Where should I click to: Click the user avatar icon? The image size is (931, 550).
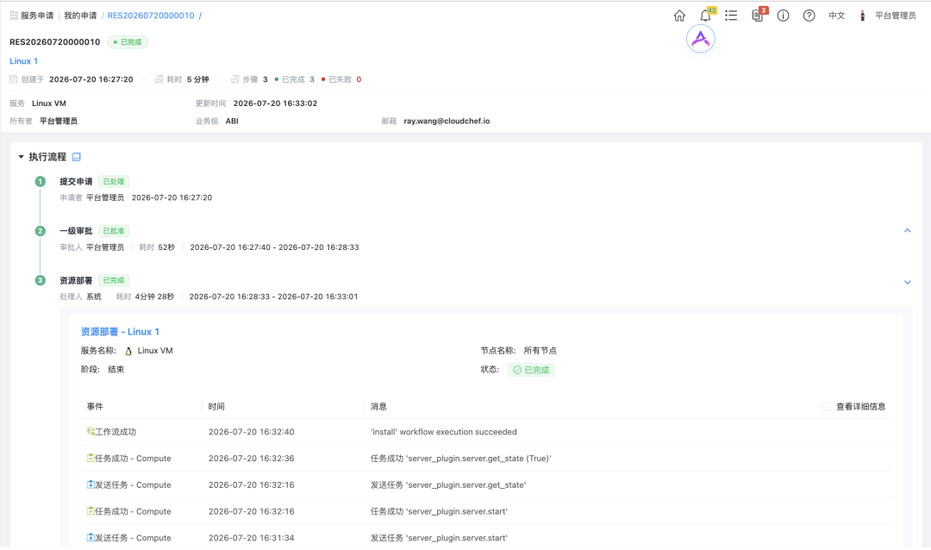click(x=862, y=16)
